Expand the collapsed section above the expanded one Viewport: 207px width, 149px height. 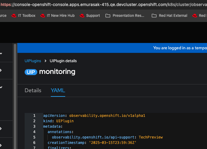[1, 71]
